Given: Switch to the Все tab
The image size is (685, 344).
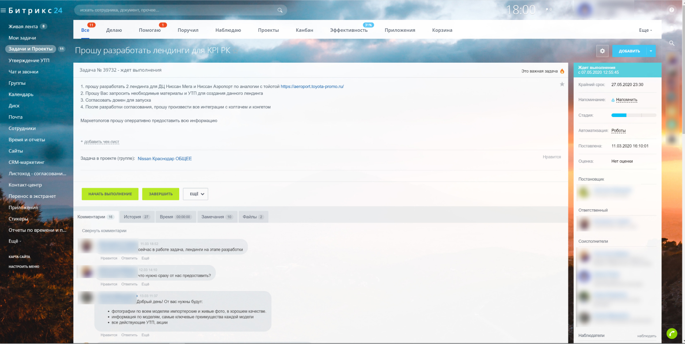Looking at the screenshot, I should [85, 30].
